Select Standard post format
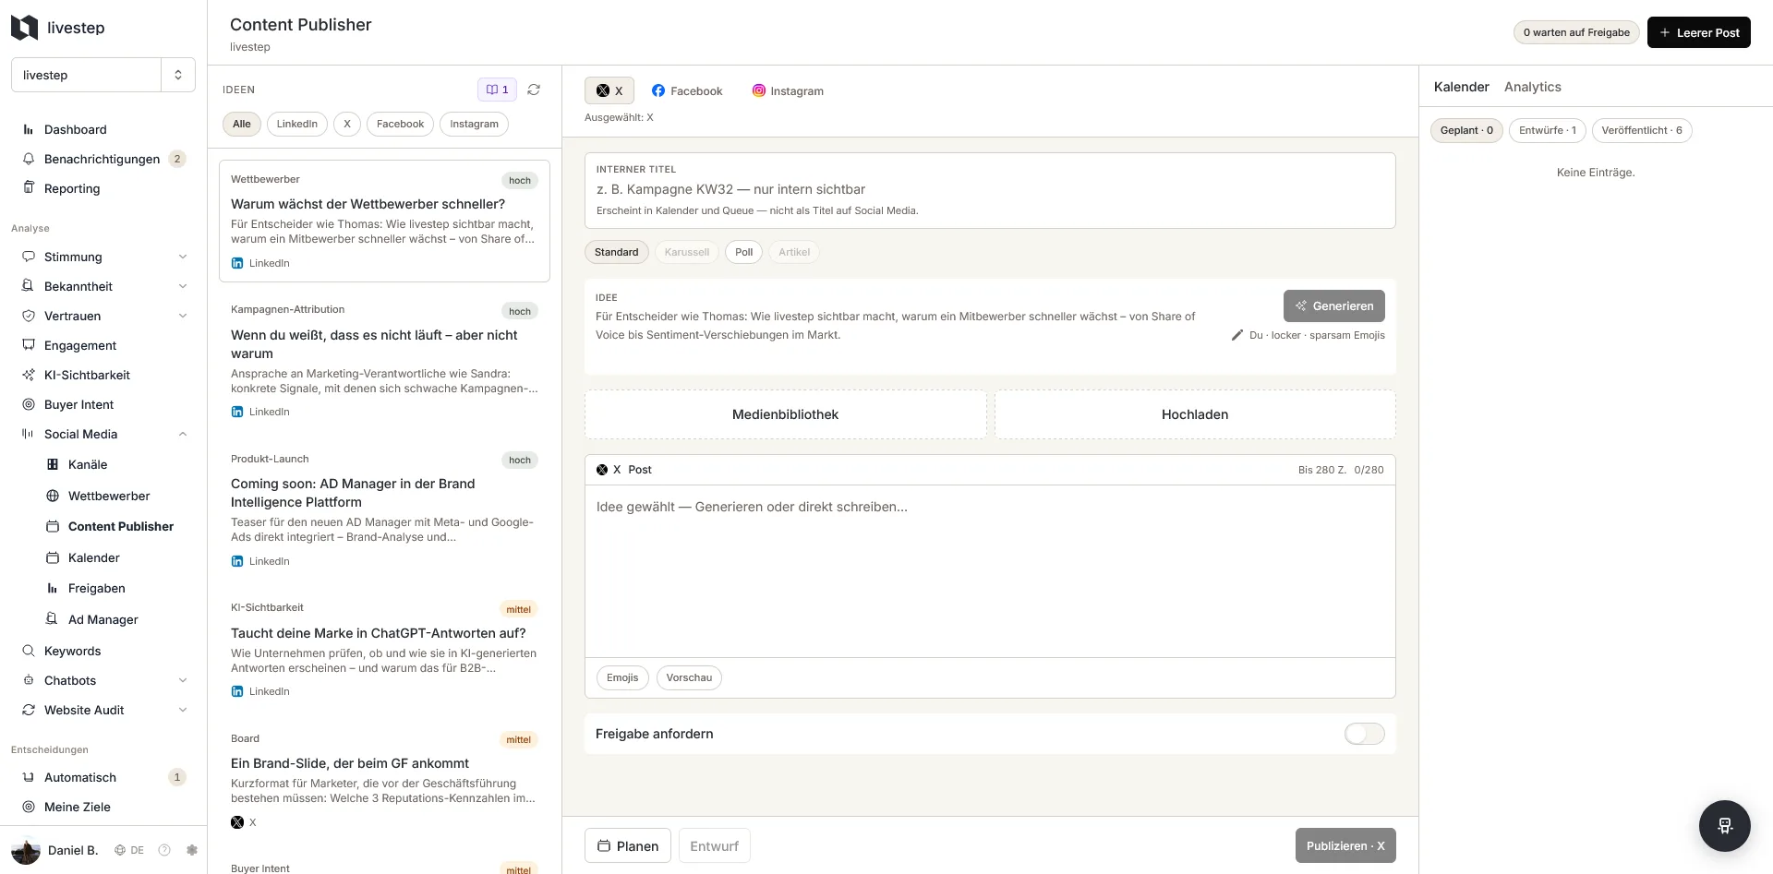The height and width of the screenshot is (874, 1773). [x=616, y=252]
